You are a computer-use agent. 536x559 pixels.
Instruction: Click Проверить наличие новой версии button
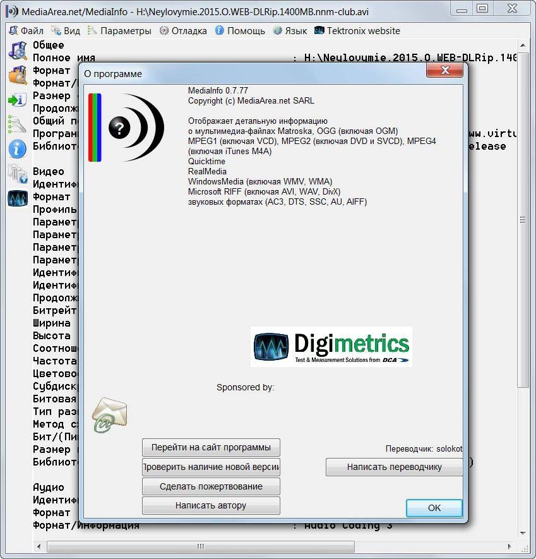211,467
